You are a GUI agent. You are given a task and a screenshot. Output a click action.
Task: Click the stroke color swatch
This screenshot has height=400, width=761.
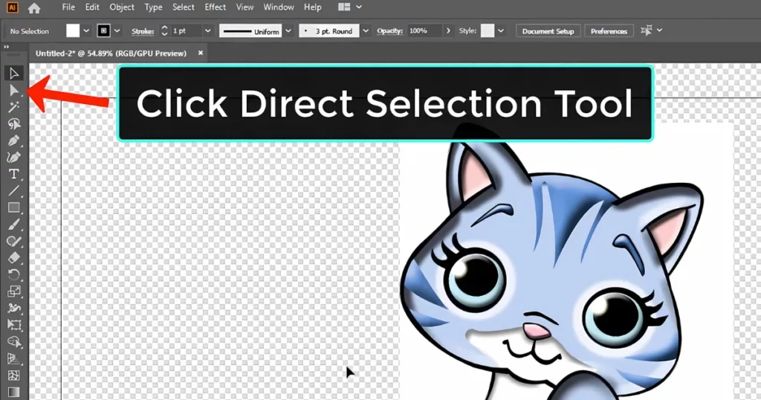click(x=103, y=31)
